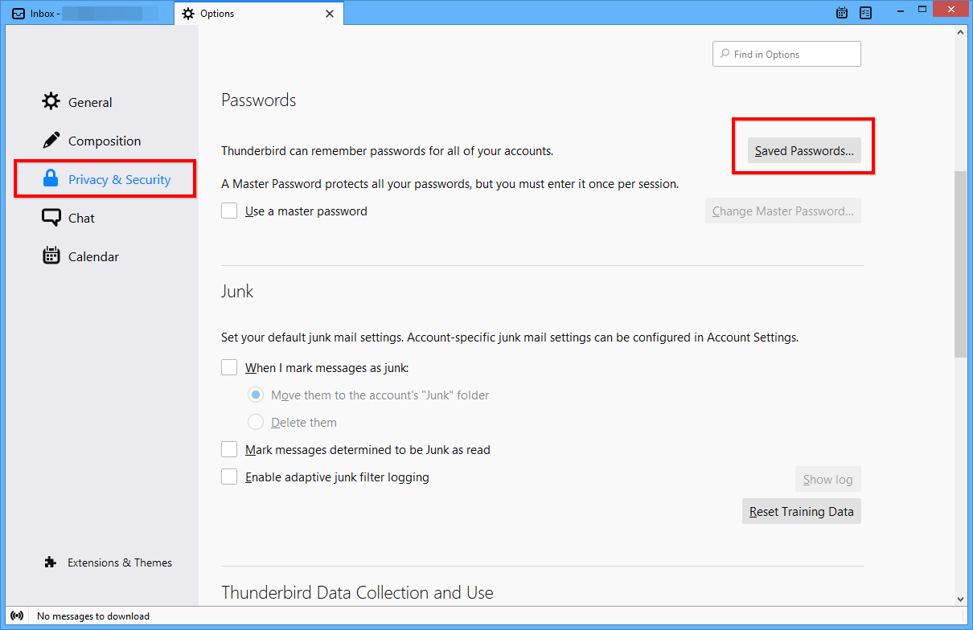Click the Junk section heading
This screenshot has width=973, height=630.
[237, 291]
